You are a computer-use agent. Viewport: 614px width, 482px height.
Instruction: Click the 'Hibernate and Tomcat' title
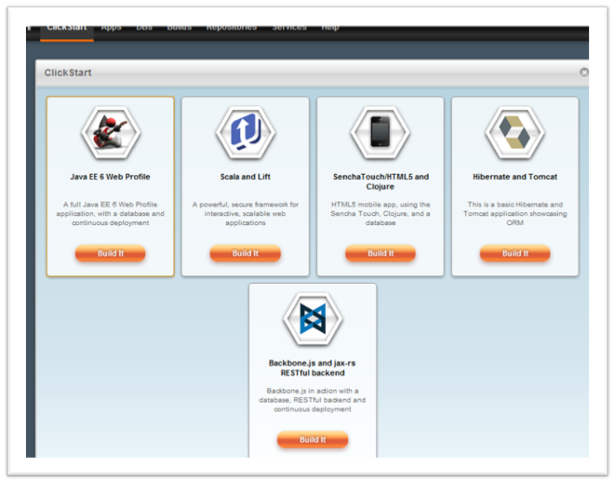tap(515, 177)
